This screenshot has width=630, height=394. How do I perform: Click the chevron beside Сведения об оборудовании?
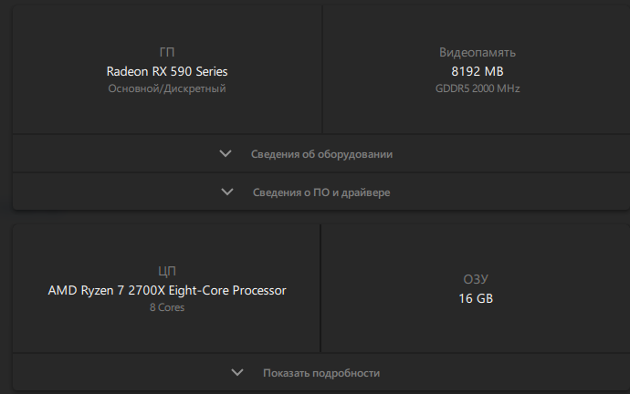[x=226, y=154]
